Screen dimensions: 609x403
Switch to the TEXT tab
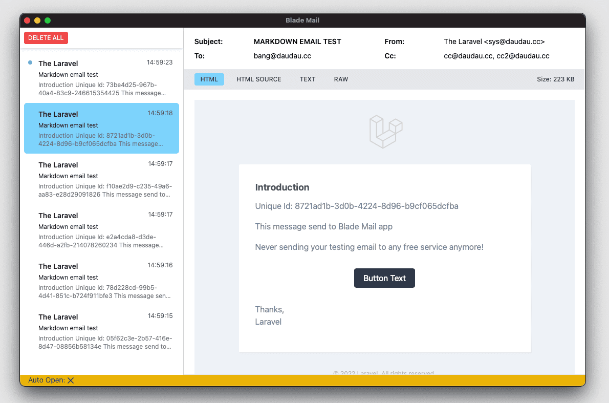point(307,79)
